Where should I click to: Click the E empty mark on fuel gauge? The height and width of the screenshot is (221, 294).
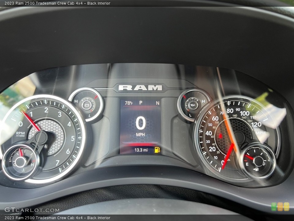pos(247,164)
